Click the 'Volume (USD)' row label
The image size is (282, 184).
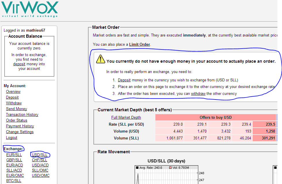[x=126, y=131]
